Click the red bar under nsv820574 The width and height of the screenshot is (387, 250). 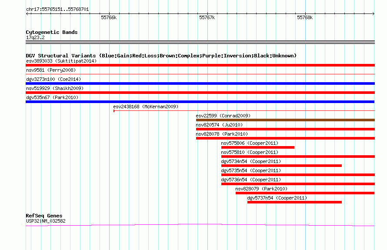click(285, 129)
